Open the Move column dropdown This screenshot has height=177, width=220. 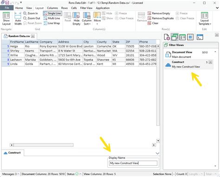tap(97, 19)
